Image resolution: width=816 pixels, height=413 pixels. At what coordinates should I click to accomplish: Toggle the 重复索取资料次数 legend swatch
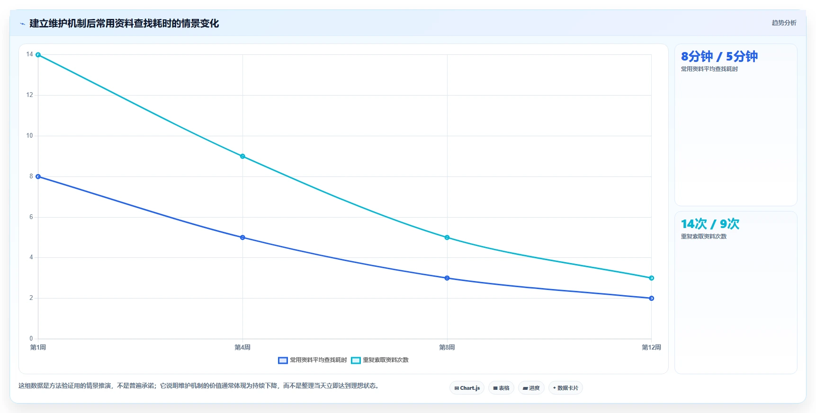356,360
